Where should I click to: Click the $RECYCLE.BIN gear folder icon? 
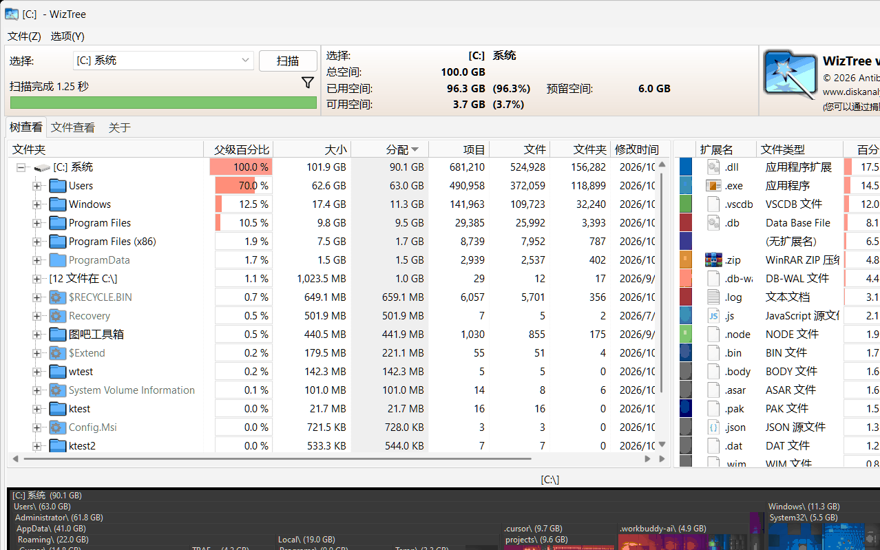point(58,297)
